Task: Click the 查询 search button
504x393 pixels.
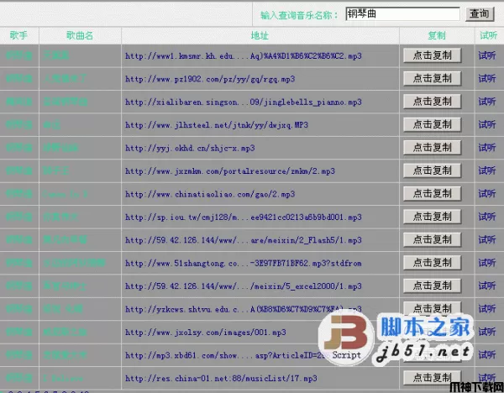Action: coord(480,14)
